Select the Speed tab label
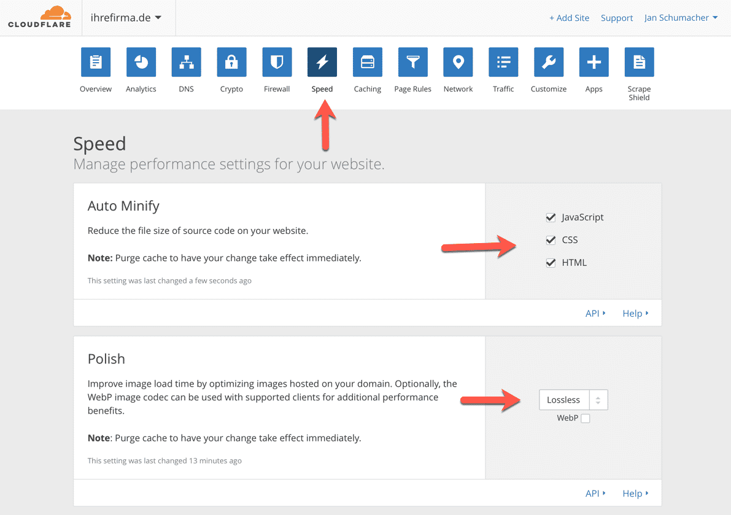The height and width of the screenshot is (515, 731). (322, 89)
